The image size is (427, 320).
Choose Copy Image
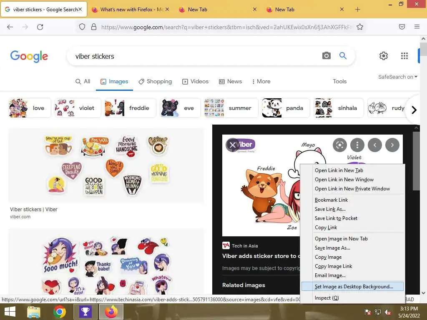click(x=352, y=257)
